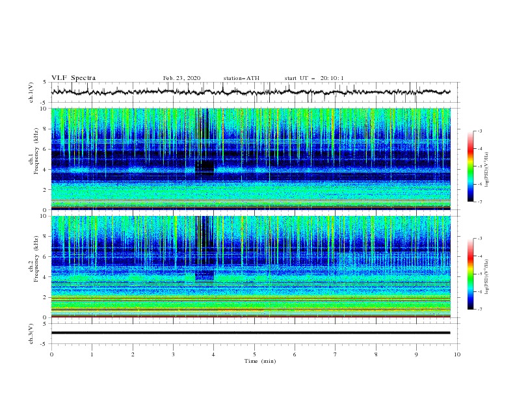The image size is (515, 398).
Task: Click the "VLF Spectra" title text
Action: click(x=73, y=78)
